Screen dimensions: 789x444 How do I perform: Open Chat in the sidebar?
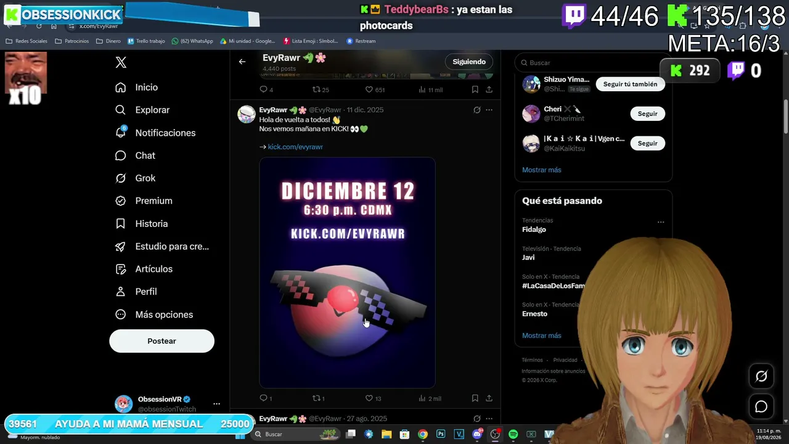[136, 155]
